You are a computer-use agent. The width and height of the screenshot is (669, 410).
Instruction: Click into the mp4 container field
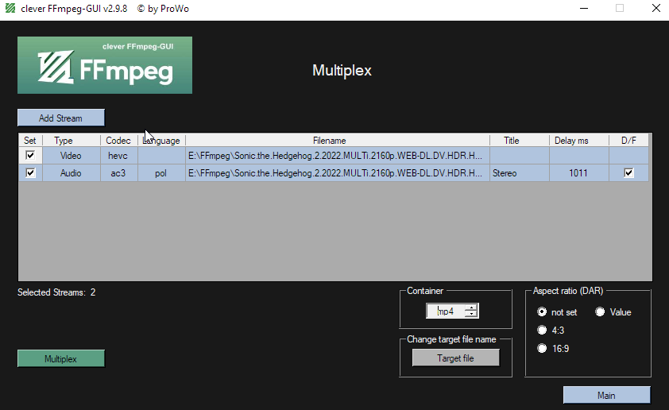point(446,311)
